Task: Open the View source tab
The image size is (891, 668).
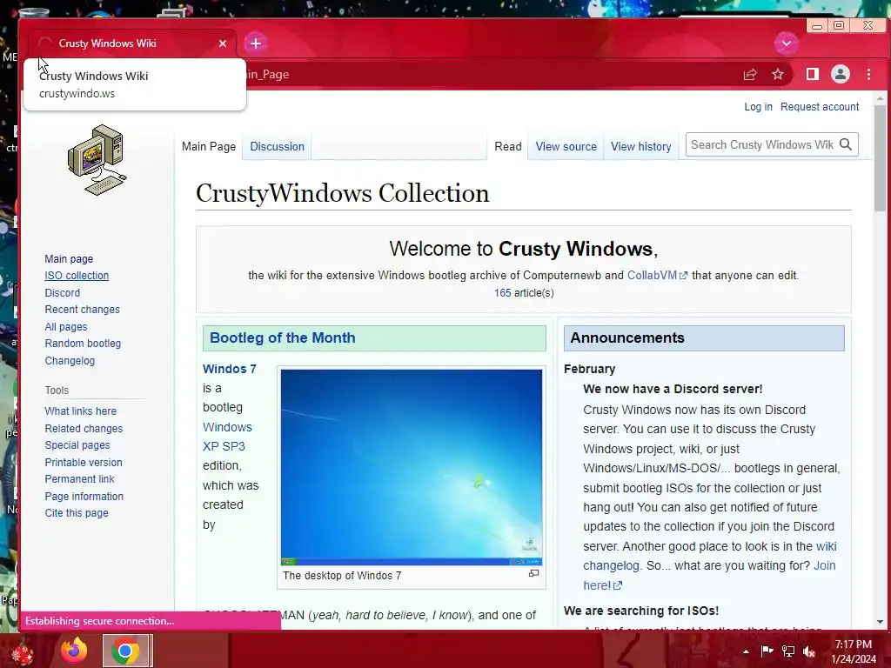Action: (566, 146)
